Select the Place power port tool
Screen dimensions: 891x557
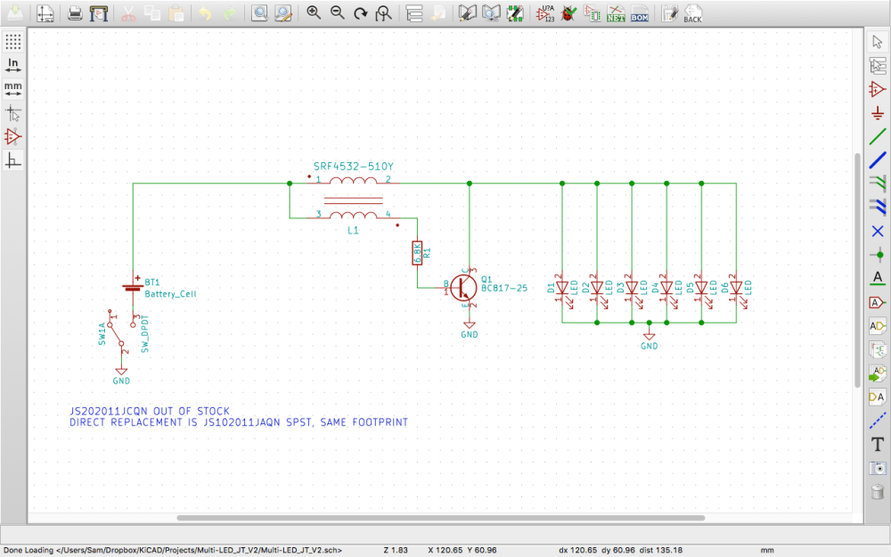[878, 113]
